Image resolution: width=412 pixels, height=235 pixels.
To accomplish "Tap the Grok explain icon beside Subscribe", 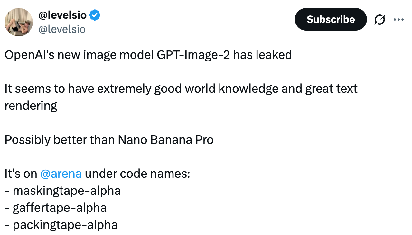I will tap(379, 19).
